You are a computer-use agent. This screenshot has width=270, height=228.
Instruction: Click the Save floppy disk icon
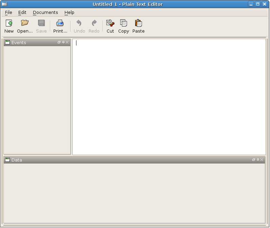(x=41, y=23)
